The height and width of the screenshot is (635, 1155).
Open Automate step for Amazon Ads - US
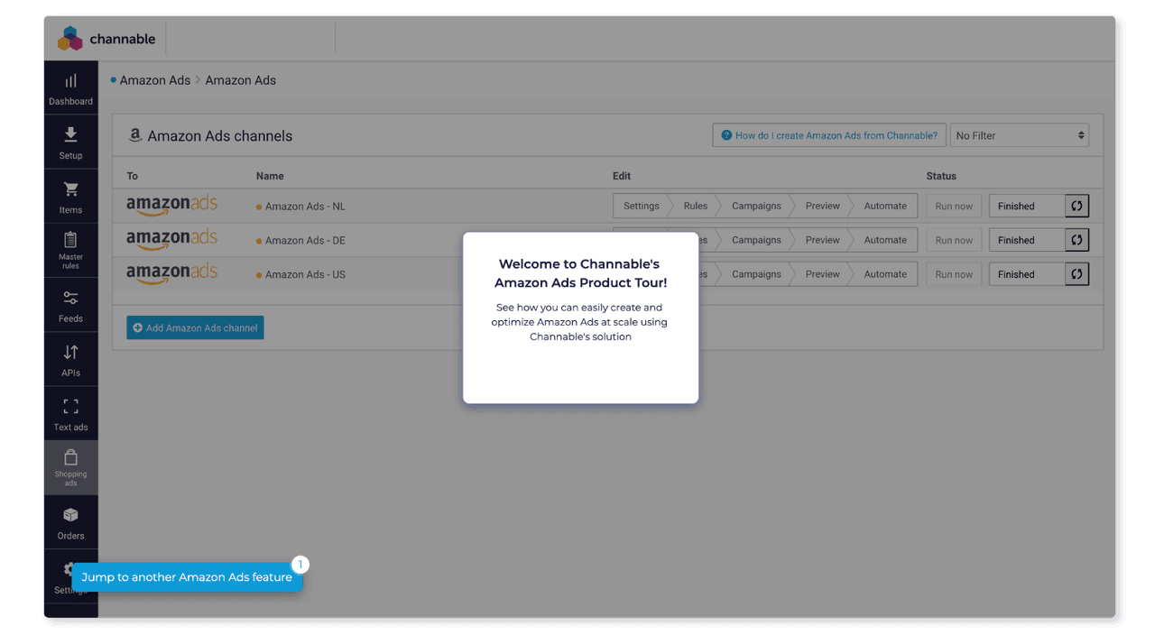pyautogui.click(x=885, y=274)
